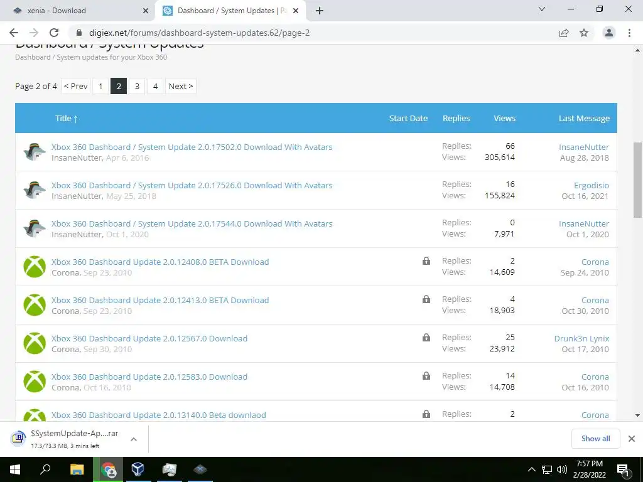Close the downloads bar
The image size is (643, 482).
[632, 439]
